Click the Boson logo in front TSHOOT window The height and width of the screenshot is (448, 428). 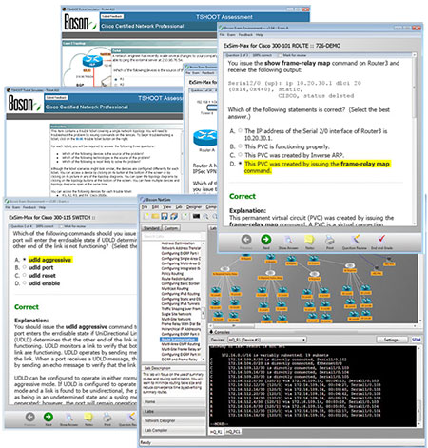tap(25, 103)
